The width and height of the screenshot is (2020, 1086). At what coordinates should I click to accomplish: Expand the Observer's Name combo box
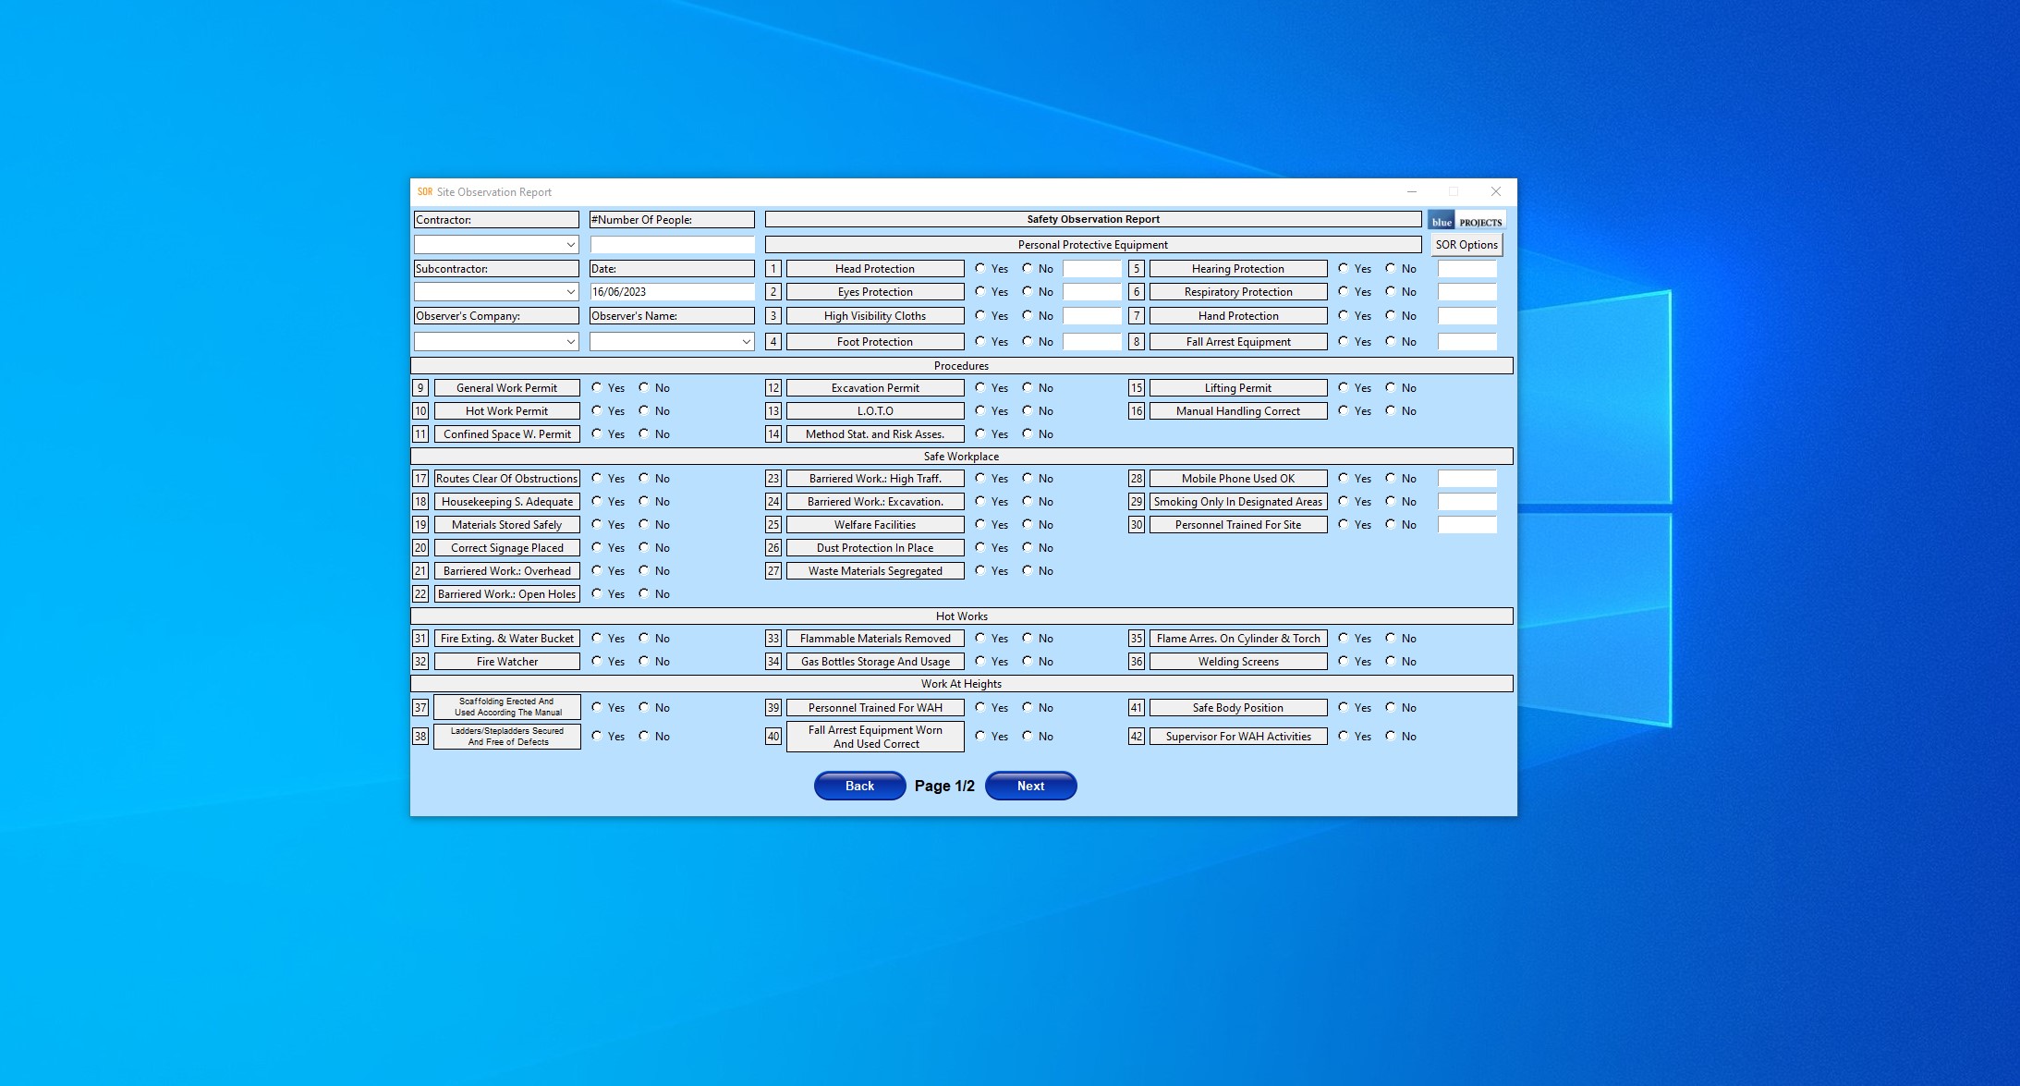point(746,342)
